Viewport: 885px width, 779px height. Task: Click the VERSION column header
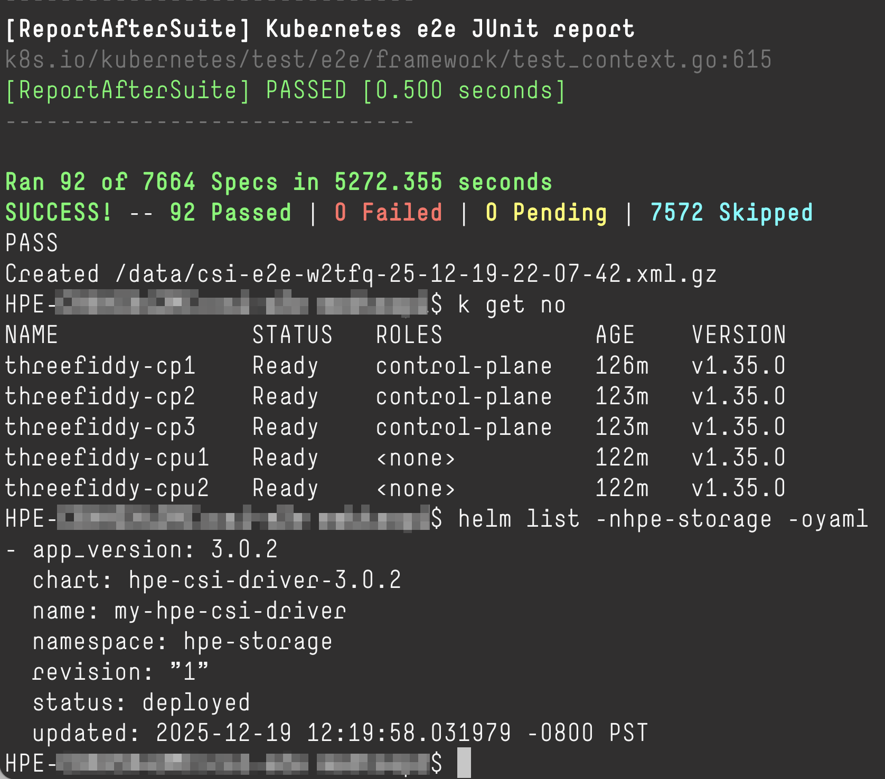[x=739, y=336]
